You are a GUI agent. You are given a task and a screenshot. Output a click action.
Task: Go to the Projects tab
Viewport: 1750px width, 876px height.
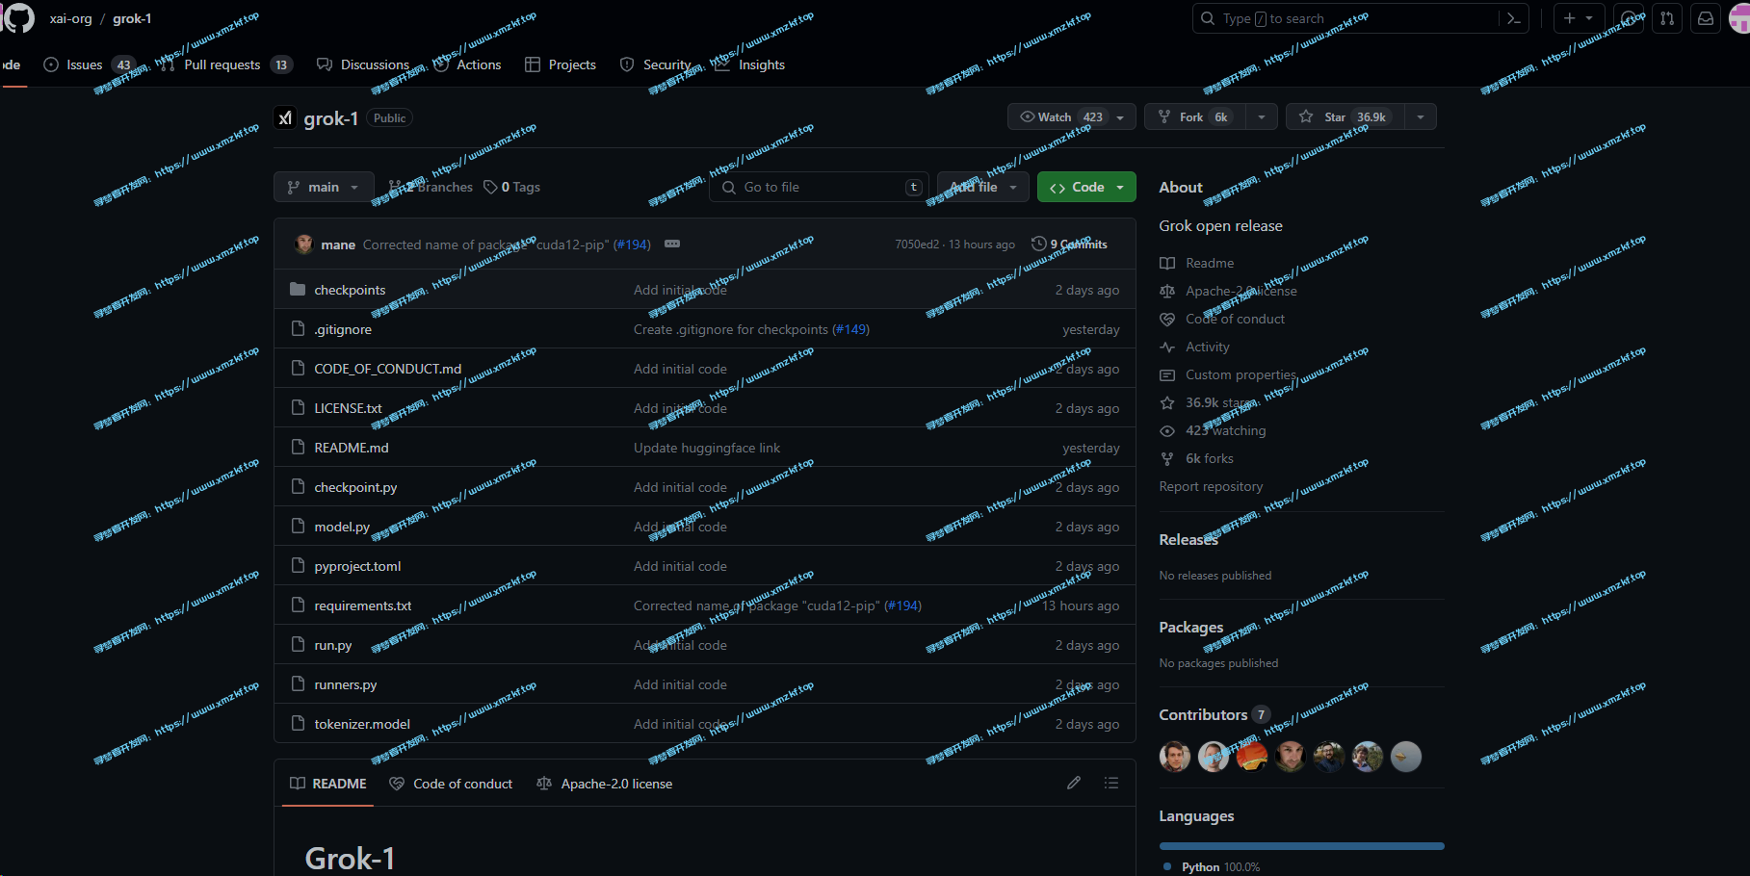coord(561,64)
